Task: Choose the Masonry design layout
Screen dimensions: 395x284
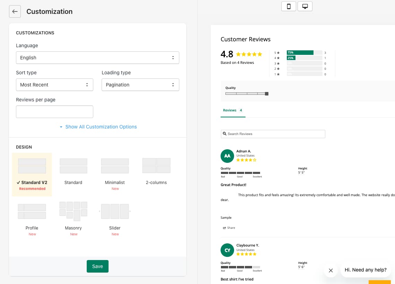Action: tap(73, 219)
